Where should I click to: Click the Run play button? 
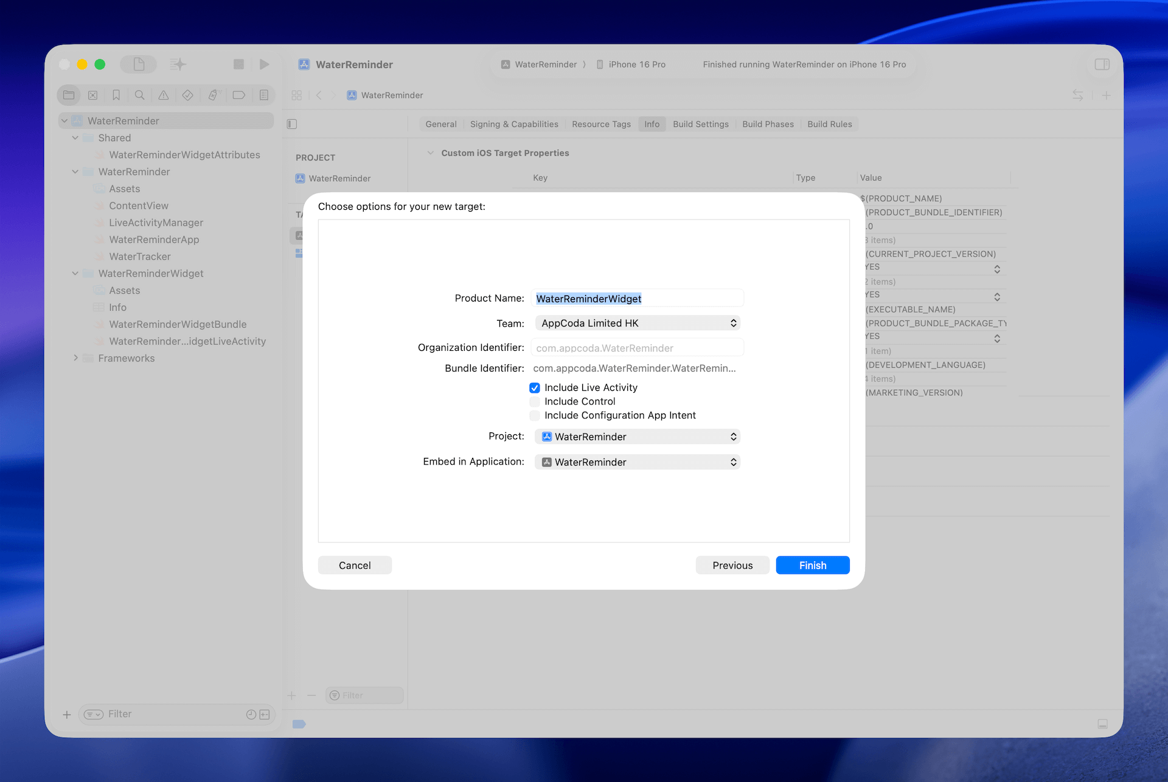coord(264,64)
